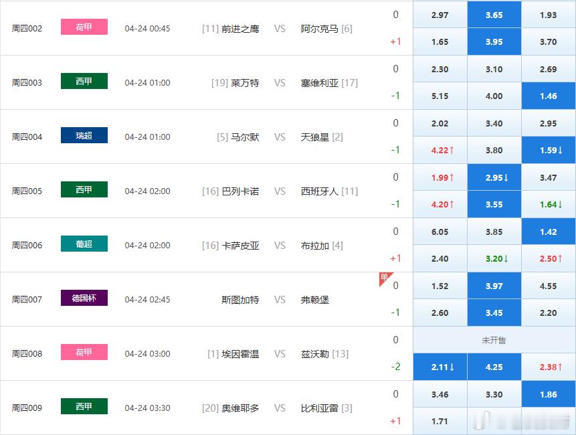Click the 西甲 league badge beside 莱万特 match
576x435 pixels.
(84, 81)
